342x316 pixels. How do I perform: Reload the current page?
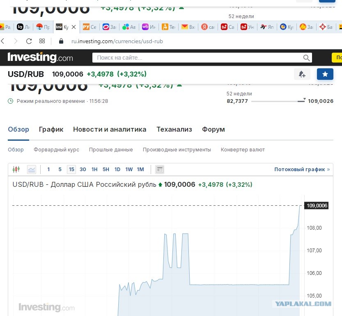pos(29,41)
